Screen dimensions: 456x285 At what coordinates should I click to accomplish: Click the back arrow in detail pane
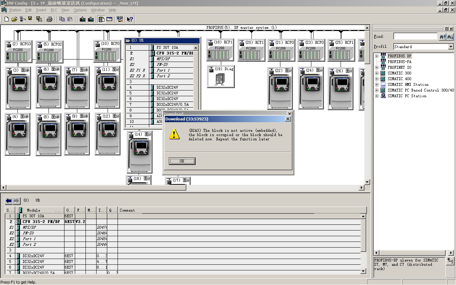coord(9,201)
